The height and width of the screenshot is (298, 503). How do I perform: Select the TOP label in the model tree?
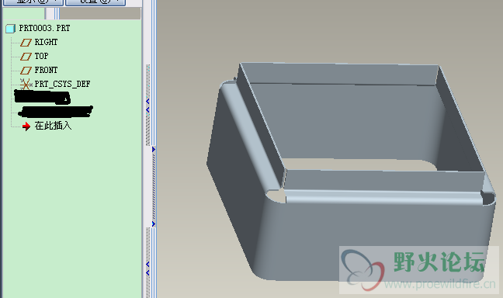(x=41, y=56)
